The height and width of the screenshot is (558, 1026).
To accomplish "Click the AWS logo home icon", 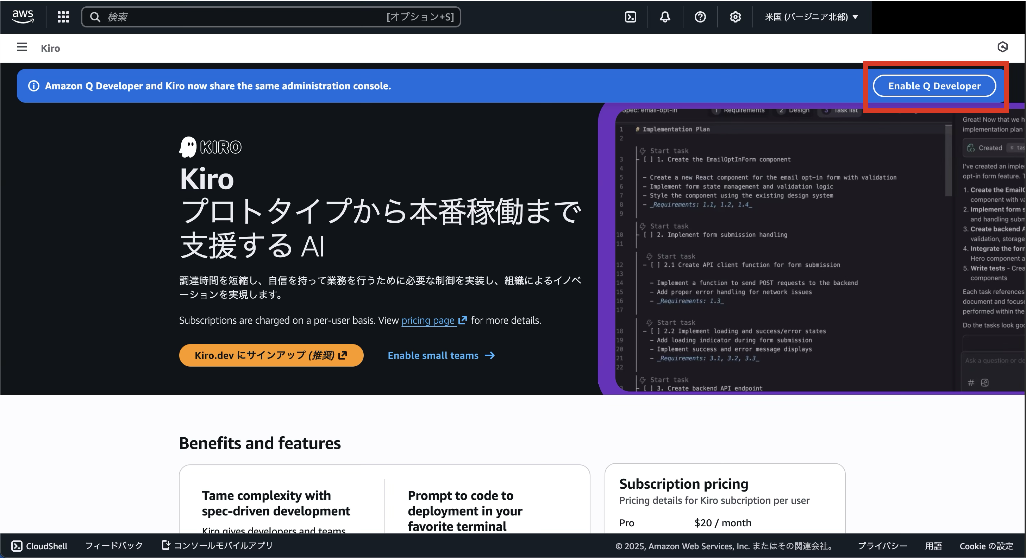I will [x=23, y=17].
